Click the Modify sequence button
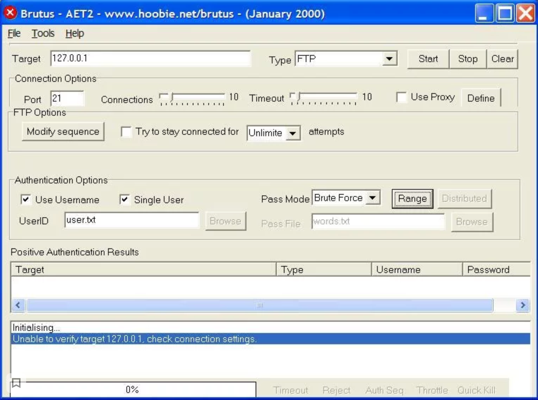The height and width of the screenshot is (400, 538). pyautogui.click(x=63, y=132)
